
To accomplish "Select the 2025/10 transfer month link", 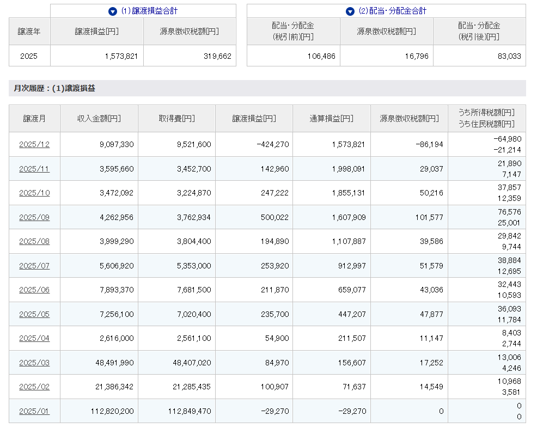I will 34,193.
